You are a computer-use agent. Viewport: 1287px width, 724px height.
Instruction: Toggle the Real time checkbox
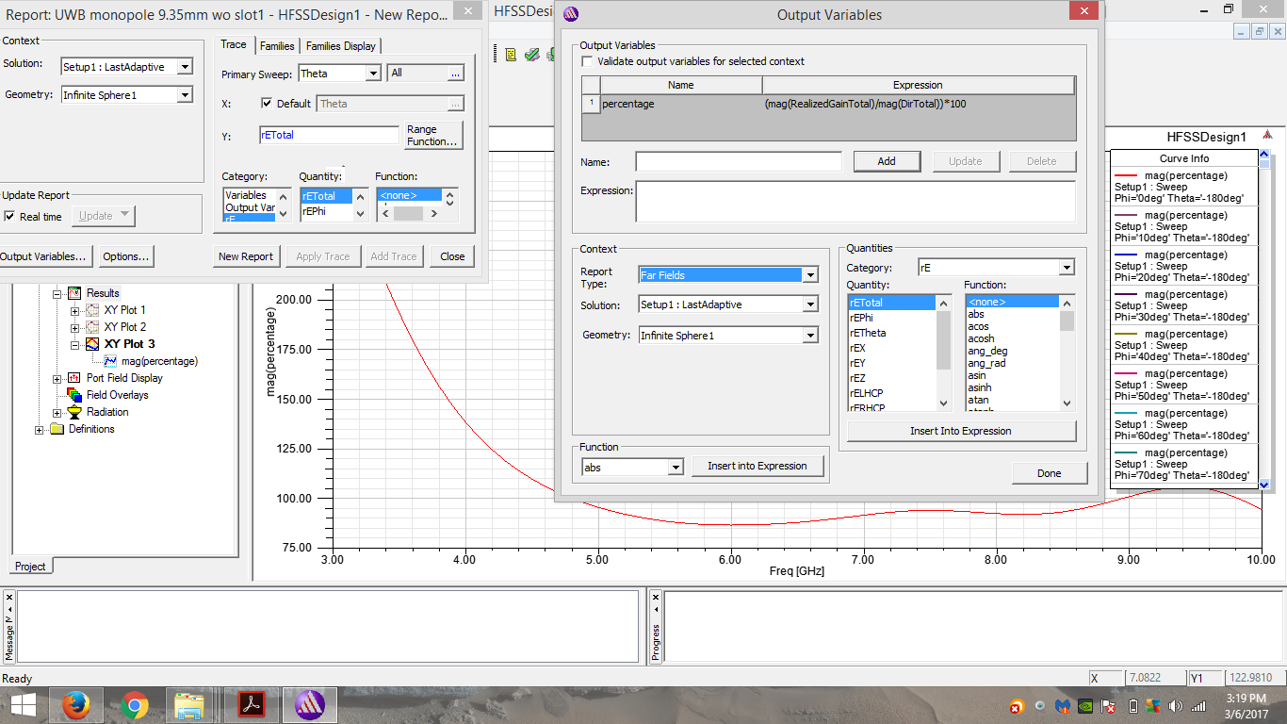[x=9, y=217]
